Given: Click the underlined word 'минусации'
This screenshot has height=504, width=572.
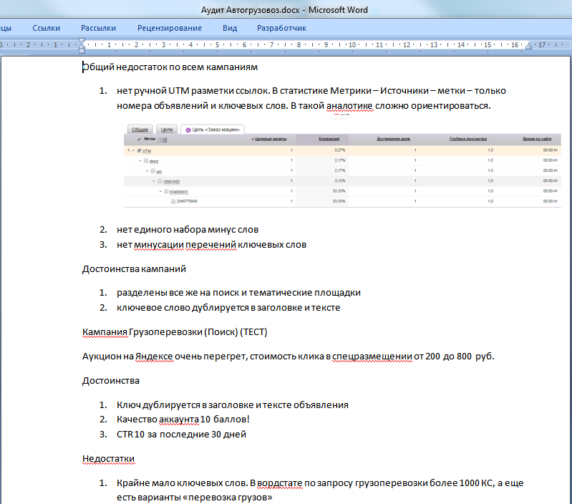Looking at the screenshot, I should tap(159, 245).
